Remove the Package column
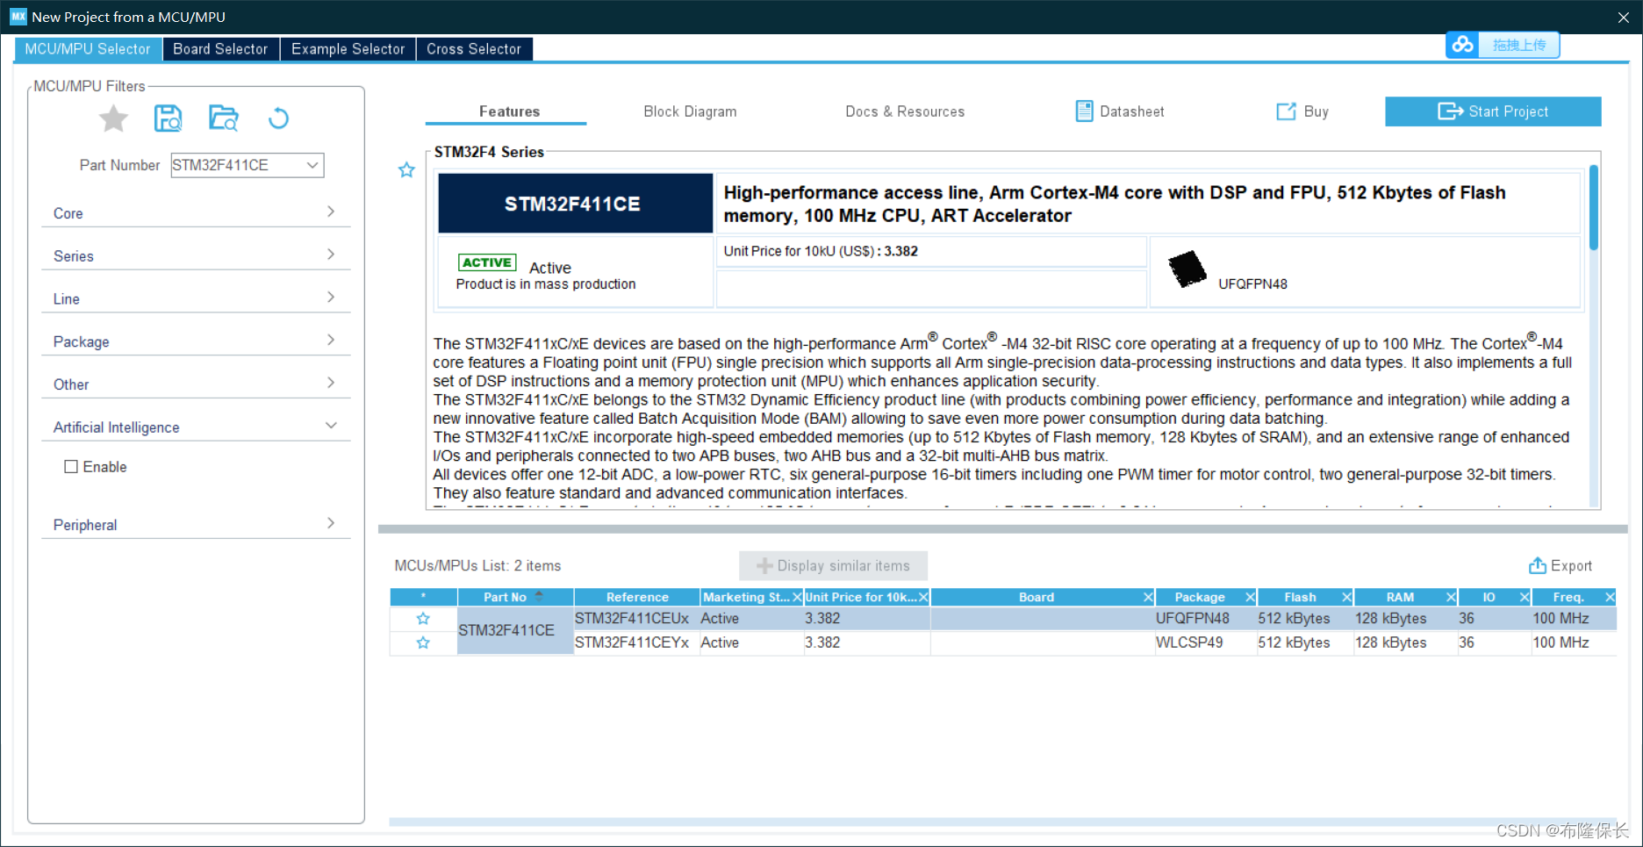Image resolution: width=1643 pixels, height=847 pixels. click(x=1250, y=598)
